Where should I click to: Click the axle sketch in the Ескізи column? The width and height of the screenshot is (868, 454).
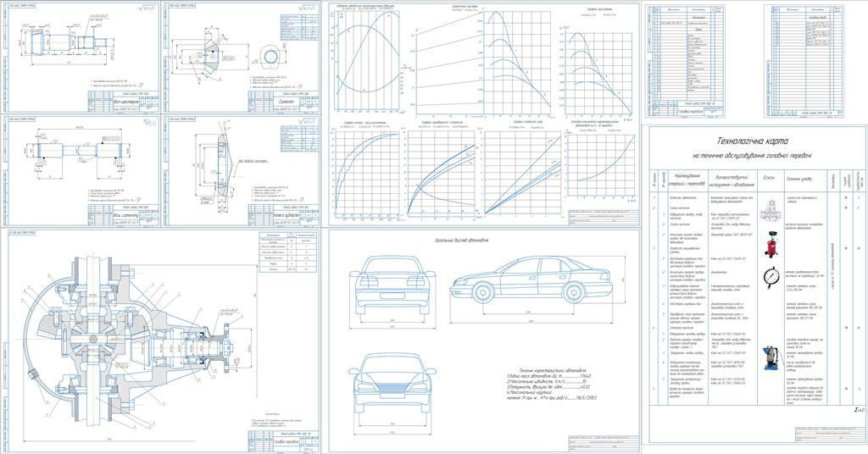pyautogui.click(x=770, y=211)
